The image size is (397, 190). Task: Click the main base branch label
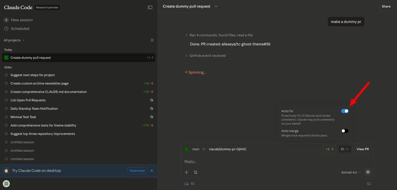196,149
